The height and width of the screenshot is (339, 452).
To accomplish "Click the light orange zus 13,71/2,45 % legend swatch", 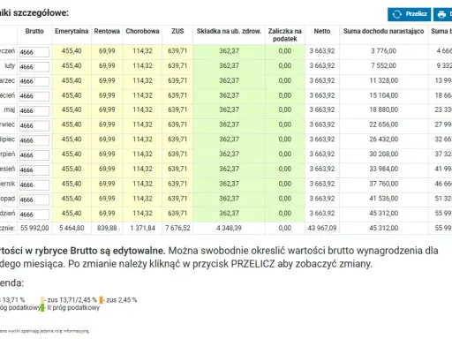I will [x=42, y=300].
